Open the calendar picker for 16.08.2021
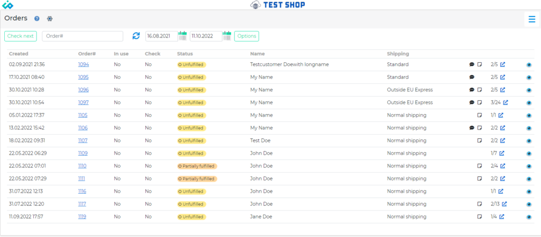 pyautogui.click(x=182, y=36)
